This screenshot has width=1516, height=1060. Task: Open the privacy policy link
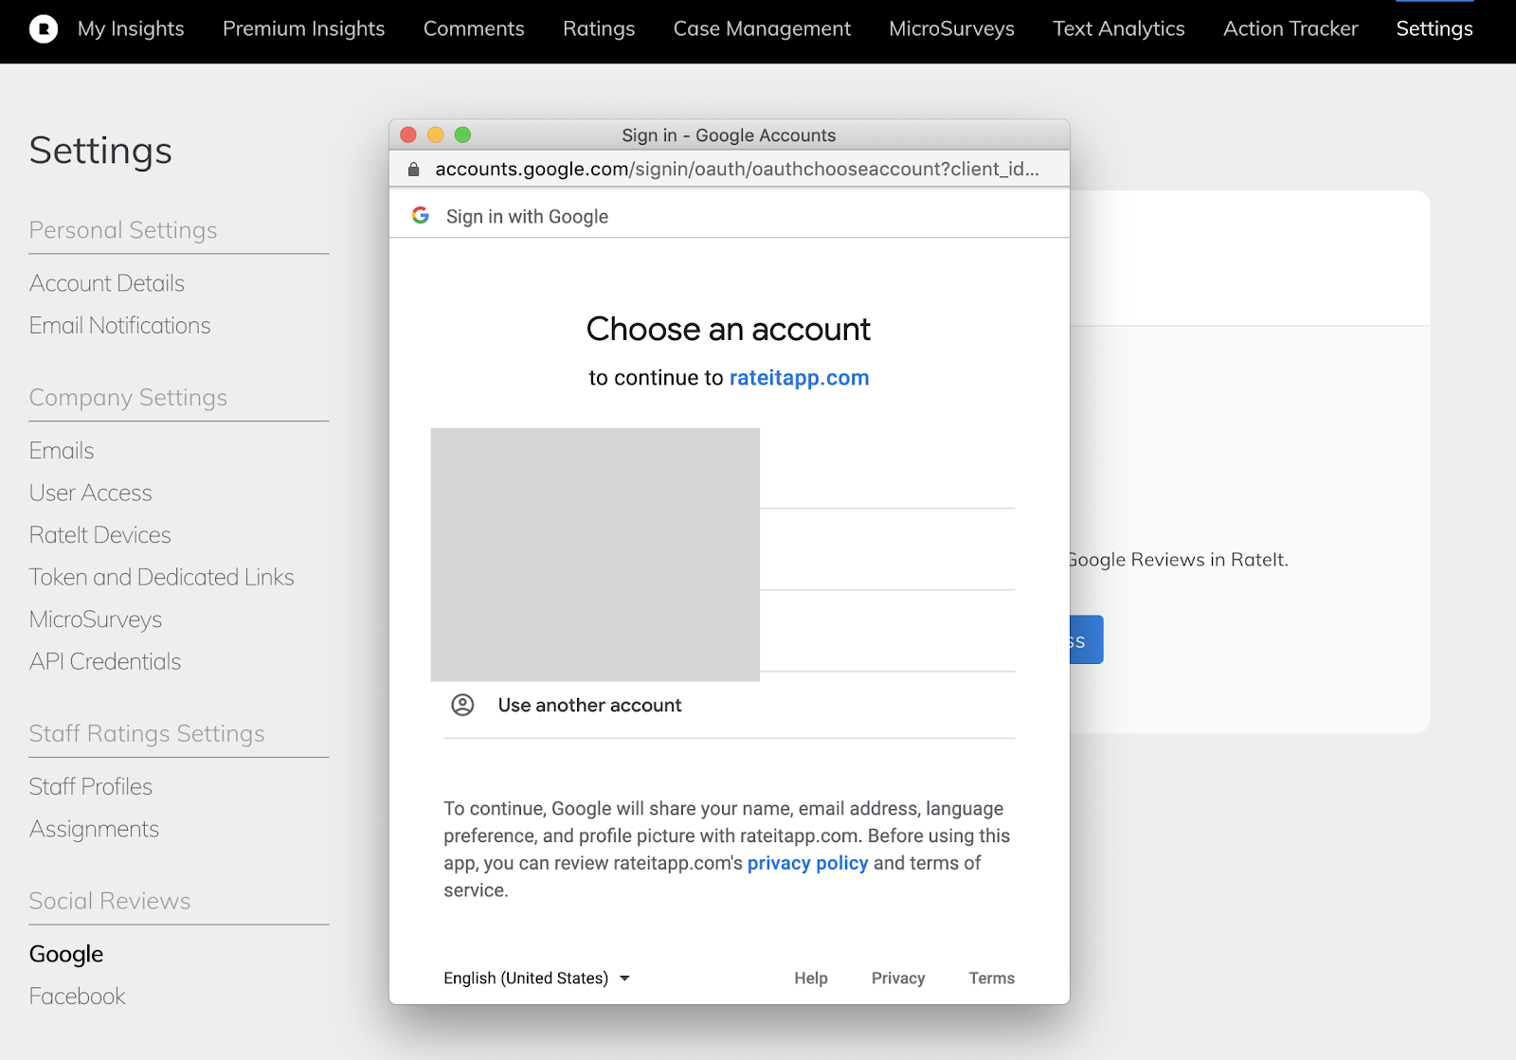[x=807, y=863]
